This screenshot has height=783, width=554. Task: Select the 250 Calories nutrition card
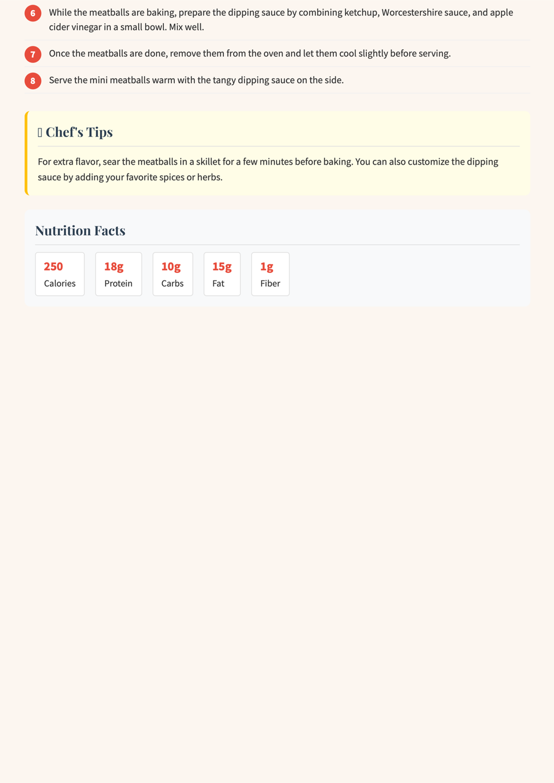60,274
